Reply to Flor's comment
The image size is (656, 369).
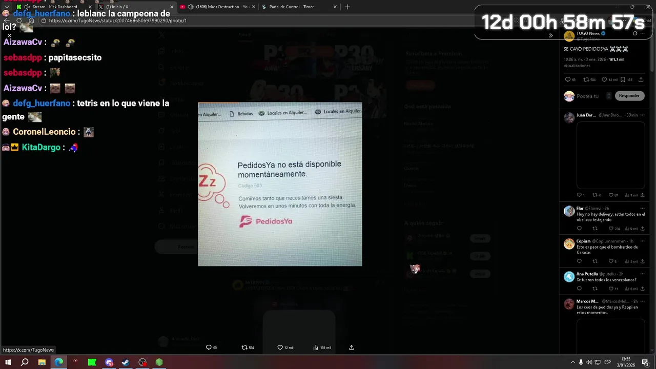[580, 229]
